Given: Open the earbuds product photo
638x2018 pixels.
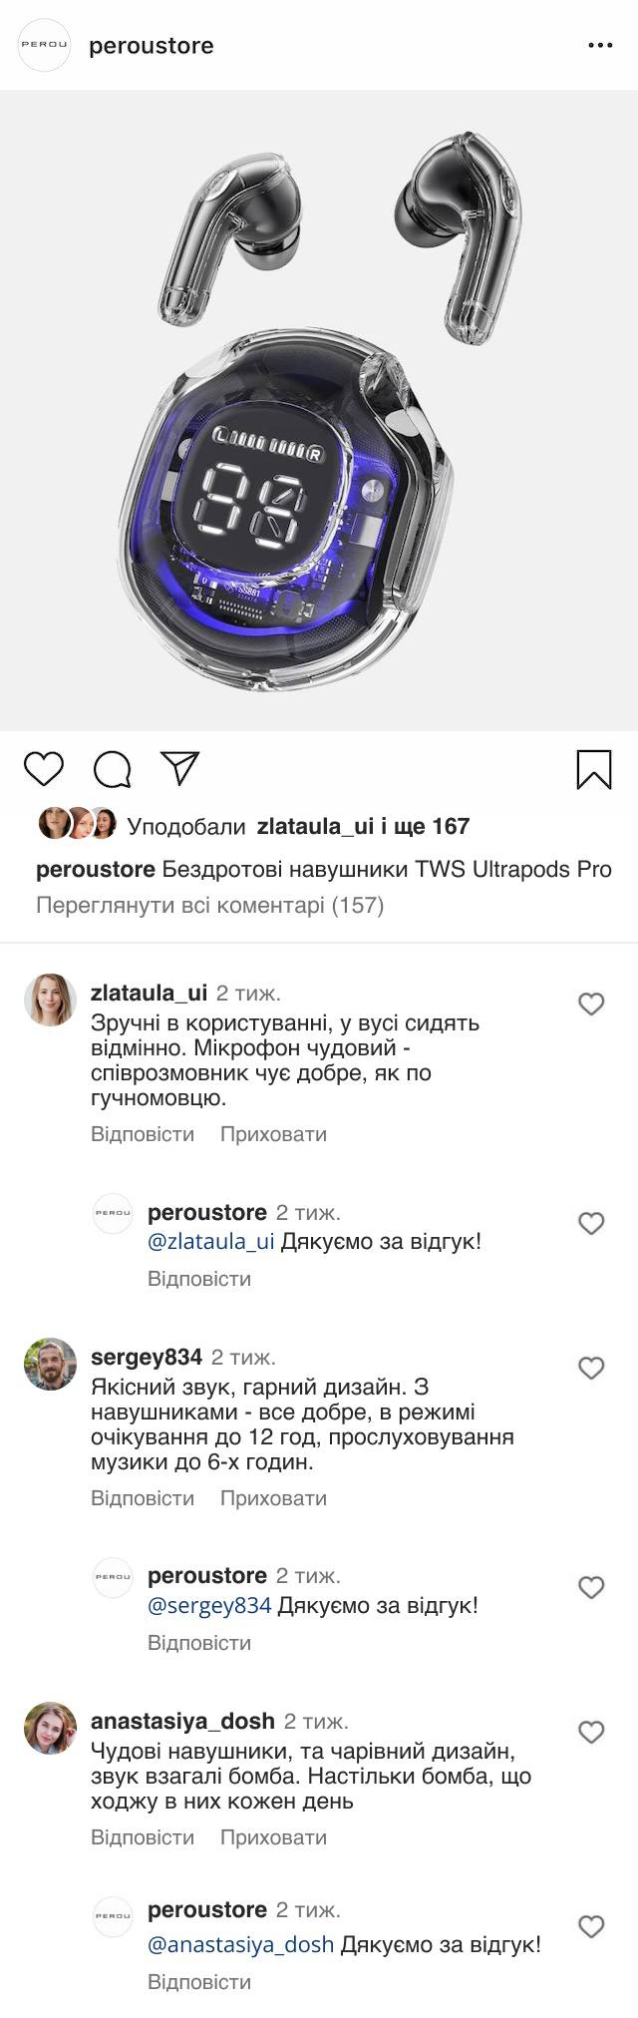Looking at the screenshot, I should point(319,410).
